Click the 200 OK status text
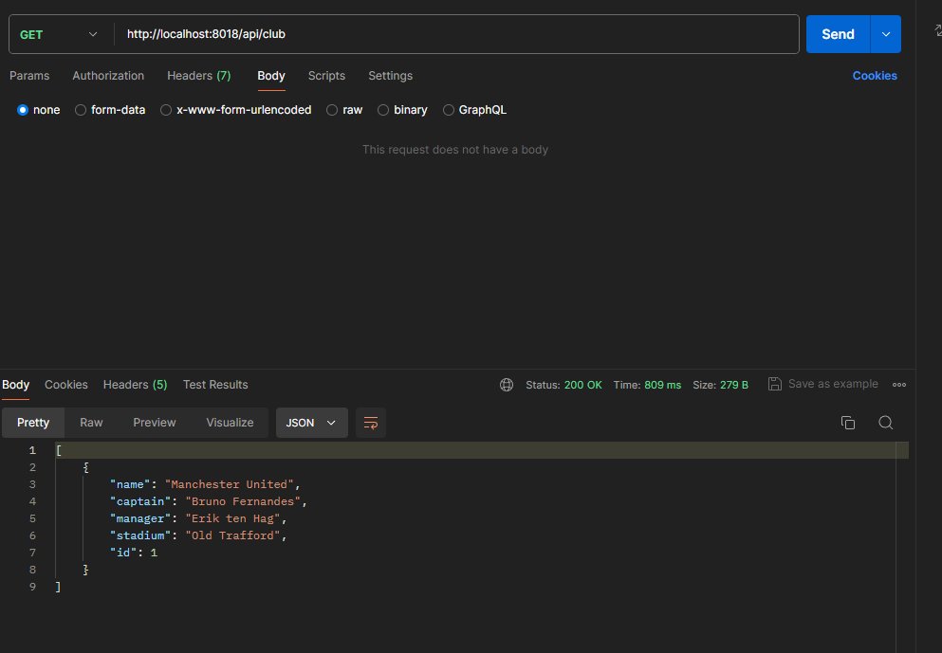The image size is (942, 653). pyautogui.click(x=582, y=386)
